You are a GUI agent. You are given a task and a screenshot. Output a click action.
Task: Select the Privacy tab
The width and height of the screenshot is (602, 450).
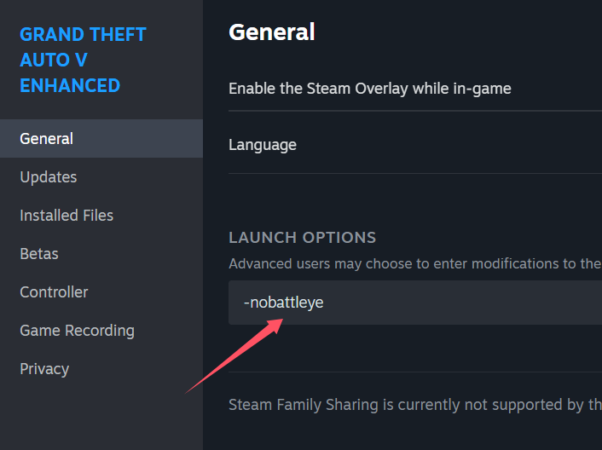[x=101, y=369]
